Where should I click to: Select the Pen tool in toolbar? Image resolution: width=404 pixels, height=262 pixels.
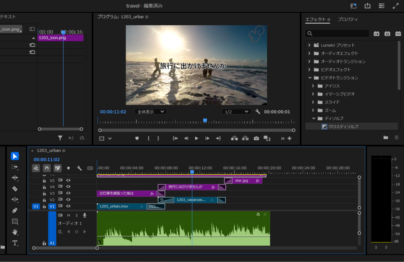click(15, 211)
